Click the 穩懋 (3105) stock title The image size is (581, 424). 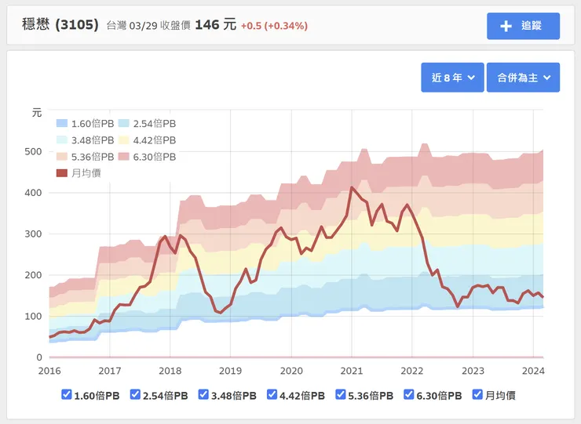coord(60,25)
